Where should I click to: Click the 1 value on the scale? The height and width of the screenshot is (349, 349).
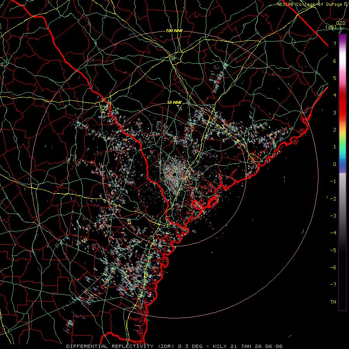[335, 147]
